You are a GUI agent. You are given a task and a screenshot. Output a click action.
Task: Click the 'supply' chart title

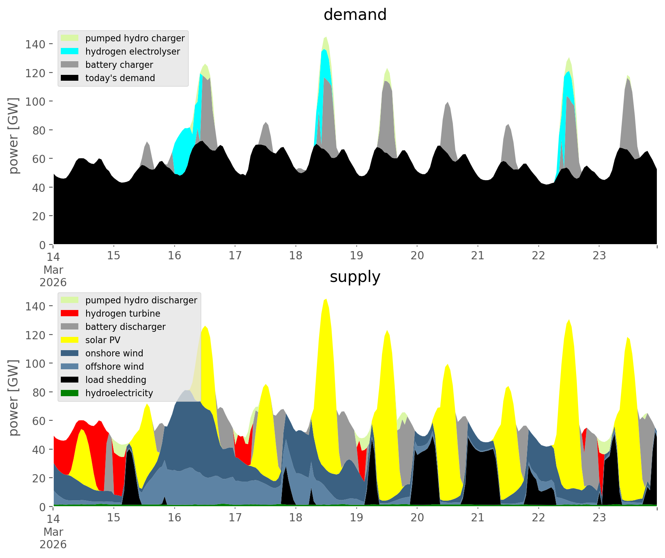tap(355, 277)
